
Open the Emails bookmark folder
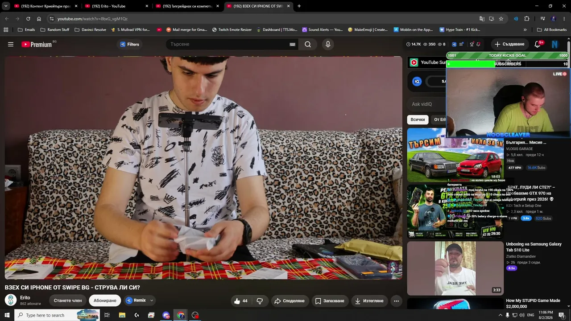(26, 30)
